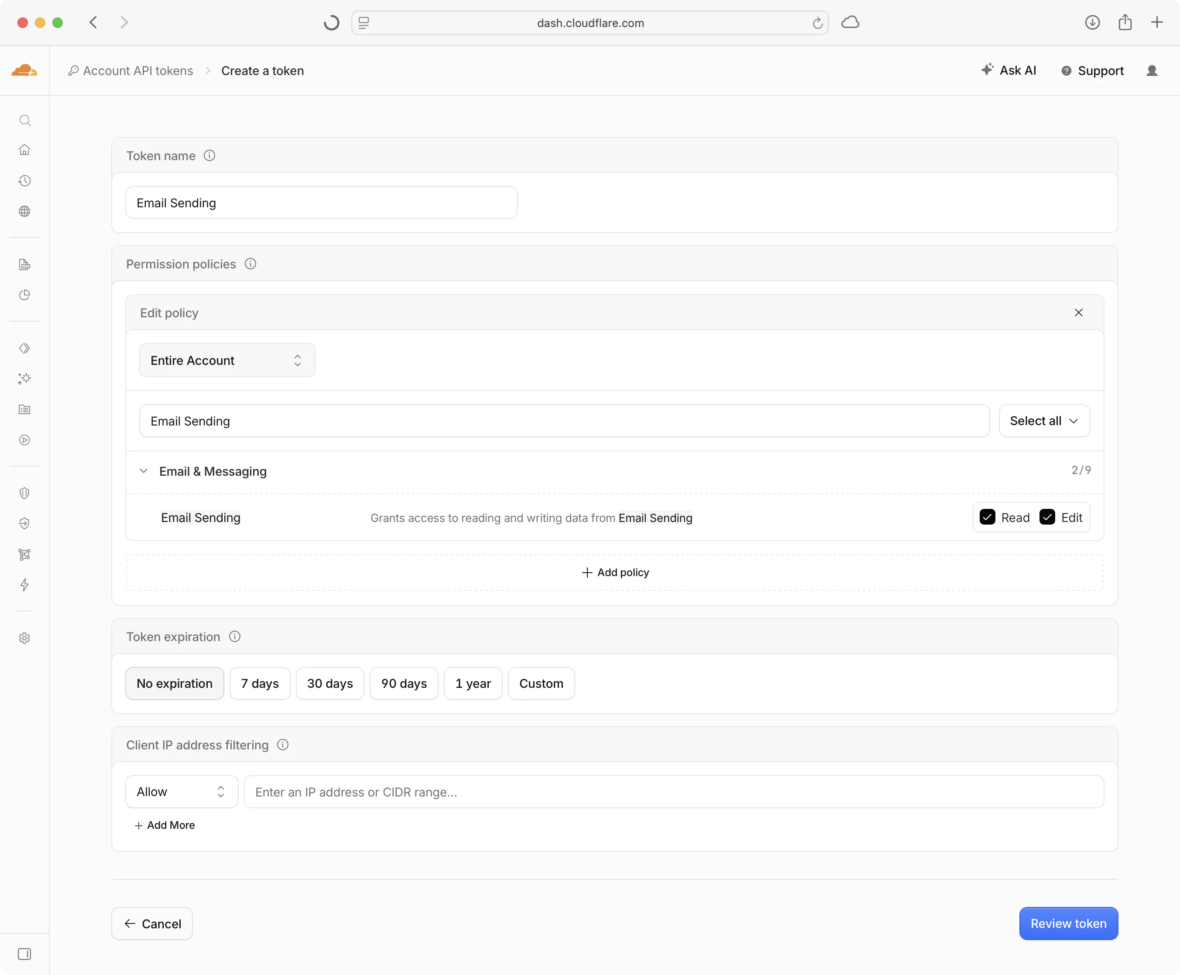Show Client IP address filtering info icon
Viewport: 1180px width, 975px height.
283,745
